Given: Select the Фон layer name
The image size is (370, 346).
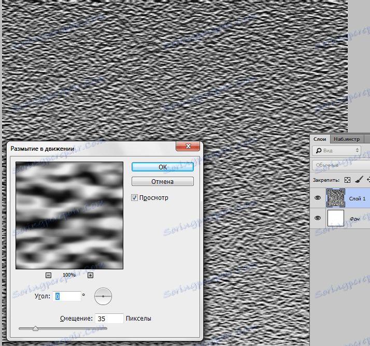Looking at the screenshot, I should 354,219.
